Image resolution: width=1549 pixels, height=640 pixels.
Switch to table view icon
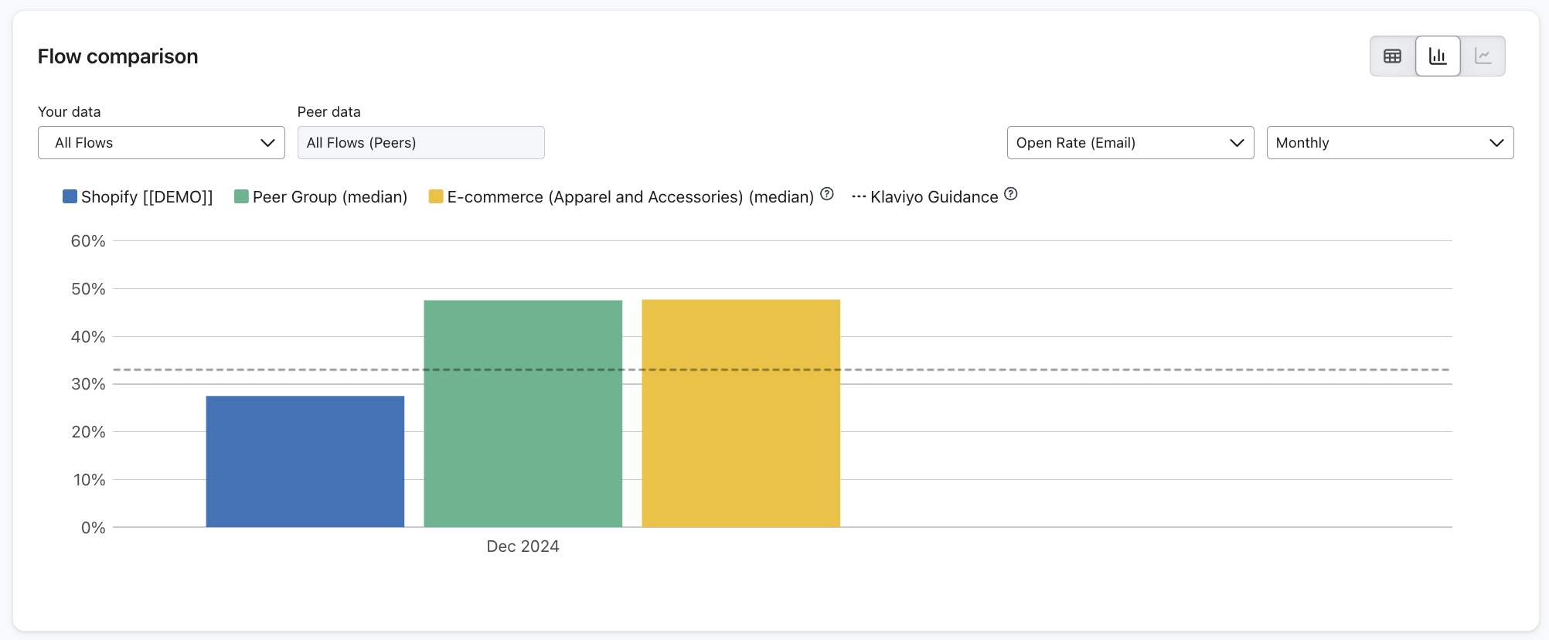pyautogui.click(x=1392, y=56)
